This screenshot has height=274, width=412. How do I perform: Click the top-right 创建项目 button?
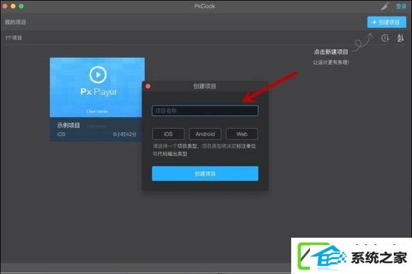tap(387, 22)
